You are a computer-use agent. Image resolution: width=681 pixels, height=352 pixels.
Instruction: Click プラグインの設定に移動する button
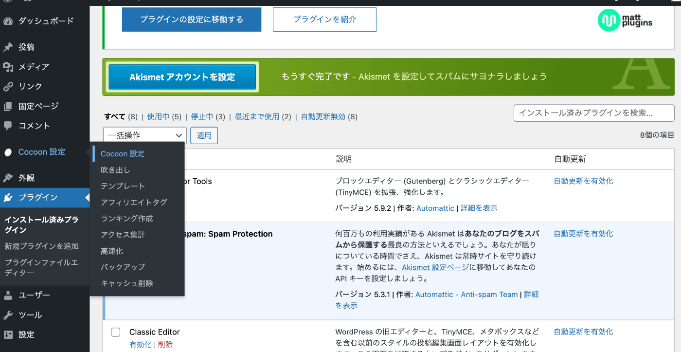(192, 19)
